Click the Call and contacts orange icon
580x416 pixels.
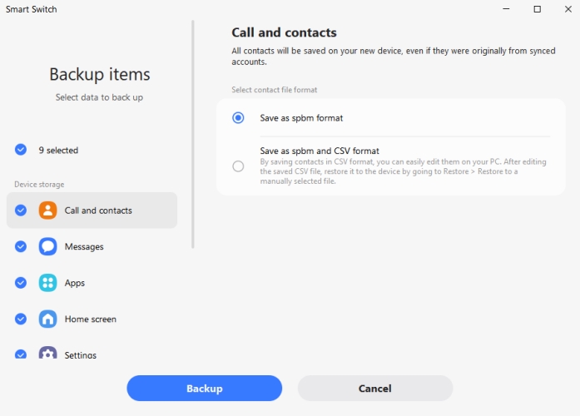(x=48, y=210)
